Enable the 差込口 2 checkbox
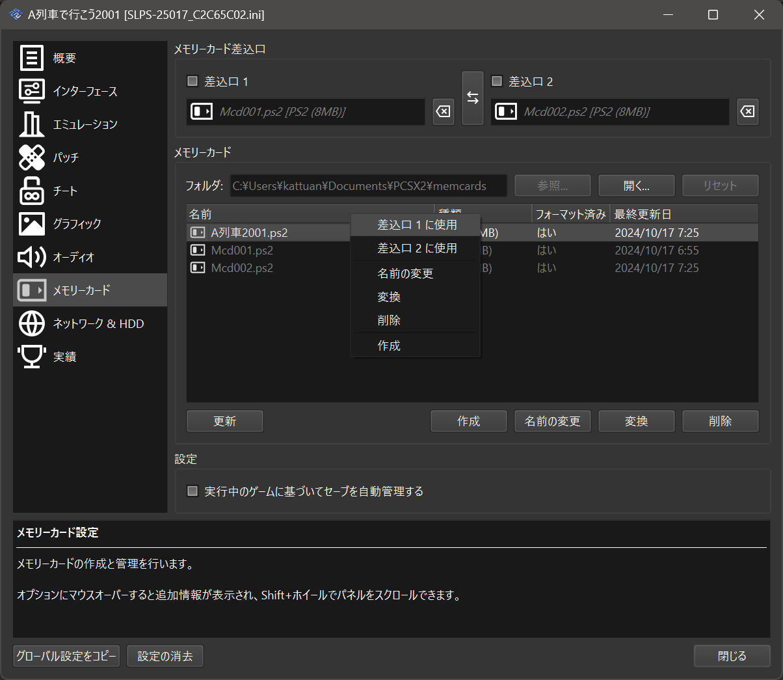The height and width of the screenshot is (680, 783). point(497,81)
